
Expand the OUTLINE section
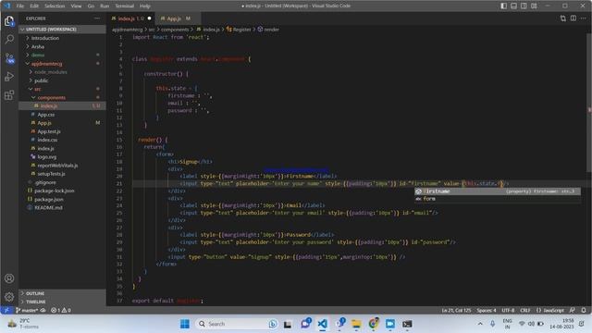(62, 293)
